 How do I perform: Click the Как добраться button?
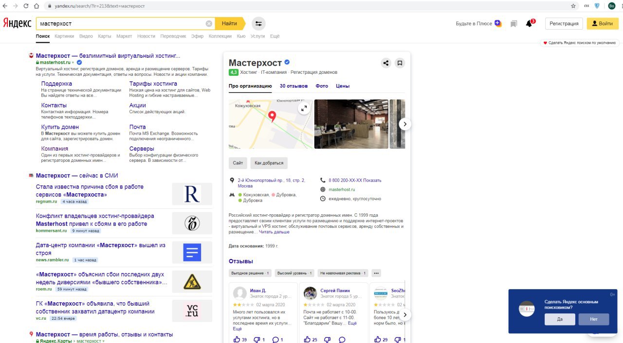tap(269, 163)
